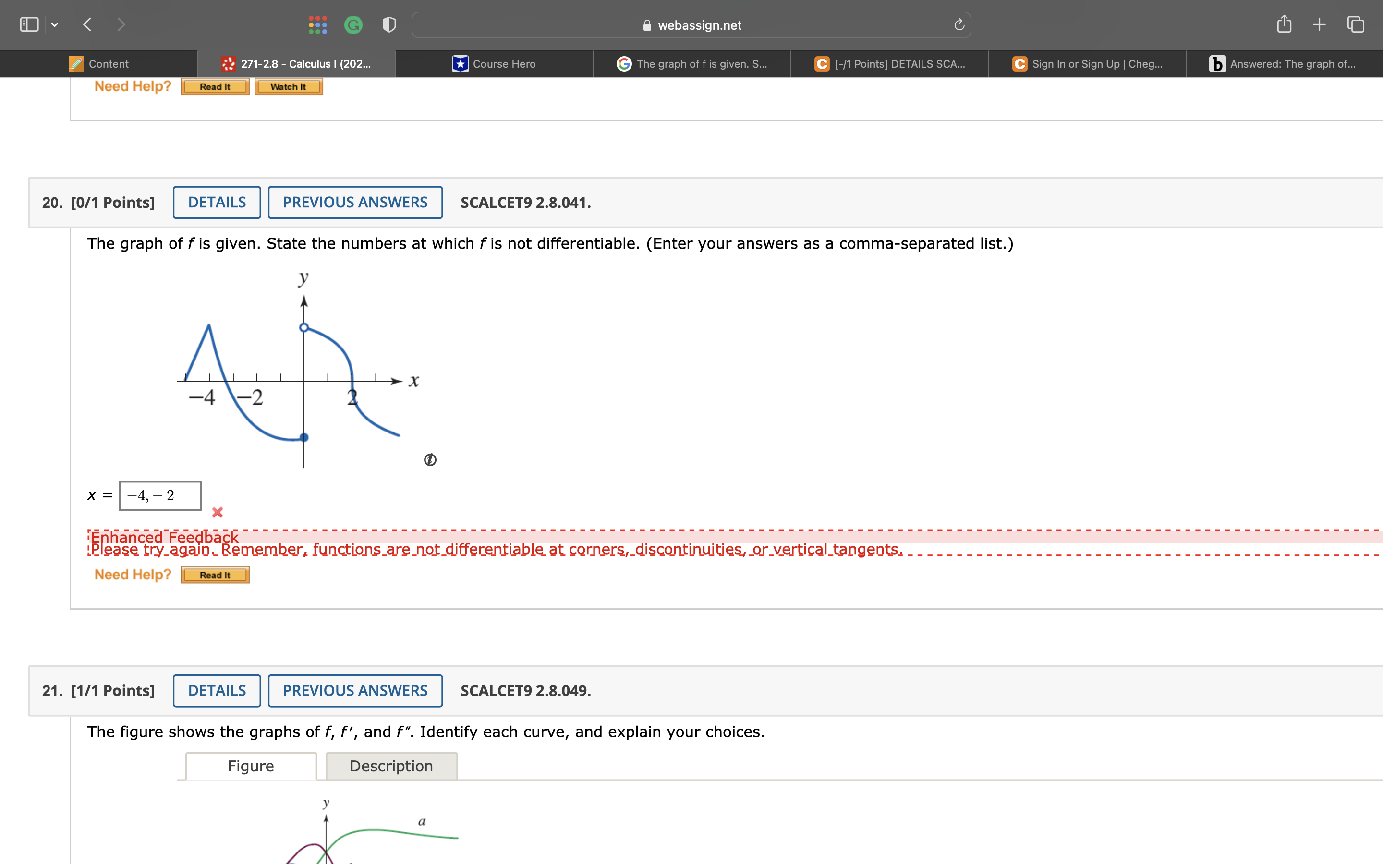Open the Share menu
Image resolution: width=1383 pixels, height=864 pixels.
(1284, 24)
